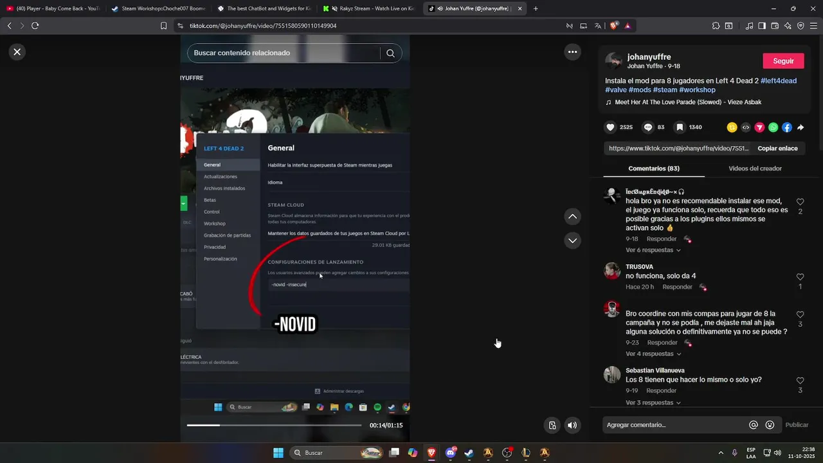Reply to TRUSOVA's comment via Responder
Screen dimensions: 823x463
click(677, 287)
